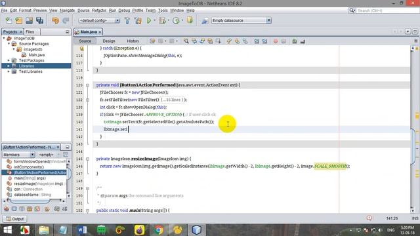Expand the Libraries node
Image resolution: width=420 pixels, height=236 pixels.
(9, 66)
